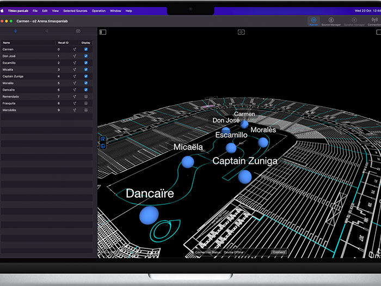Open the View menu

click(56, 11)
